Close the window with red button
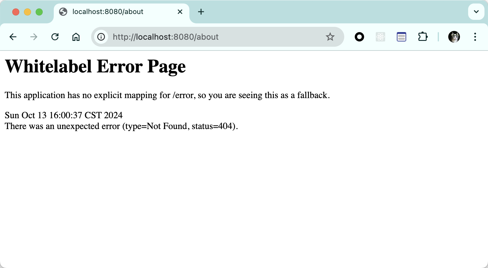Screen dimensions: 488x268 (x=16, y=12)
